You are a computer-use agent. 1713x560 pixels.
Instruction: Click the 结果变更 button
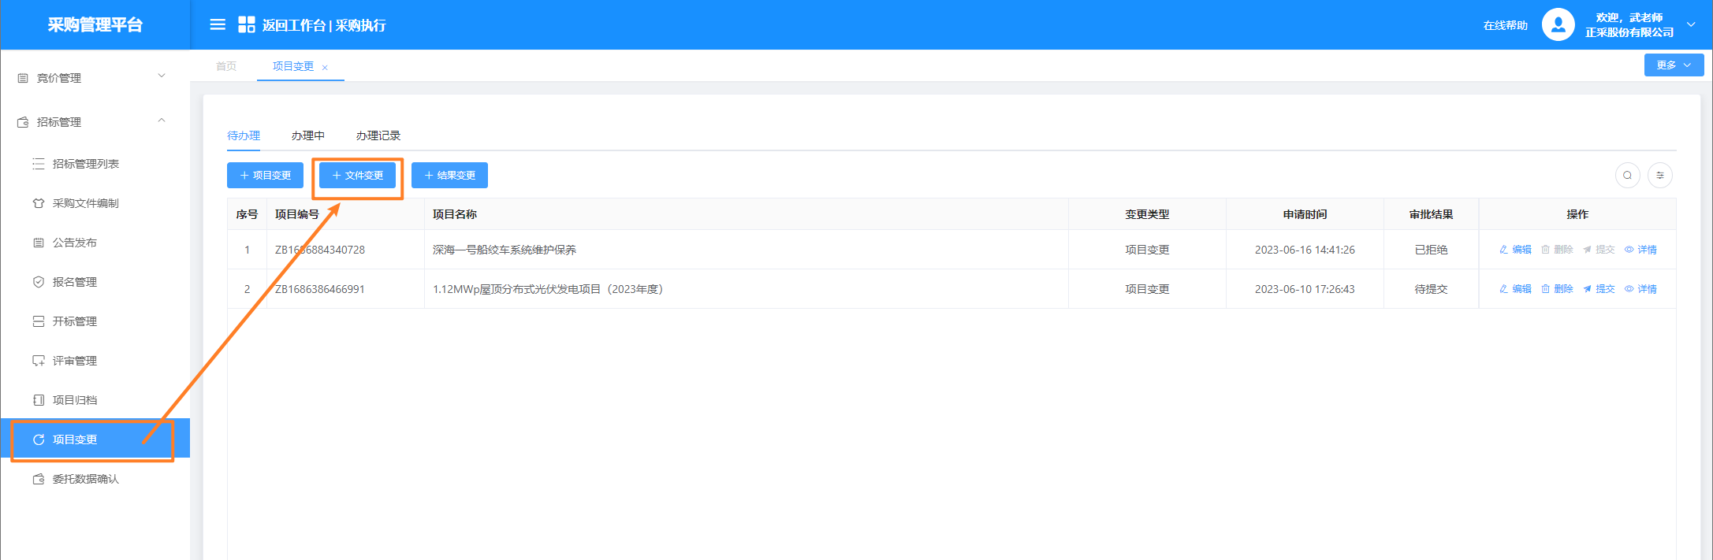(449, 176)
